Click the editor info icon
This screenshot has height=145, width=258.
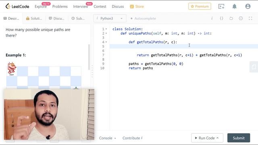[x=212, y=18]
